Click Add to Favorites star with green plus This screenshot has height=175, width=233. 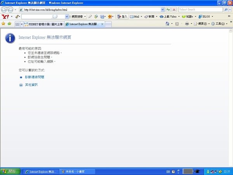click(9, 24)
